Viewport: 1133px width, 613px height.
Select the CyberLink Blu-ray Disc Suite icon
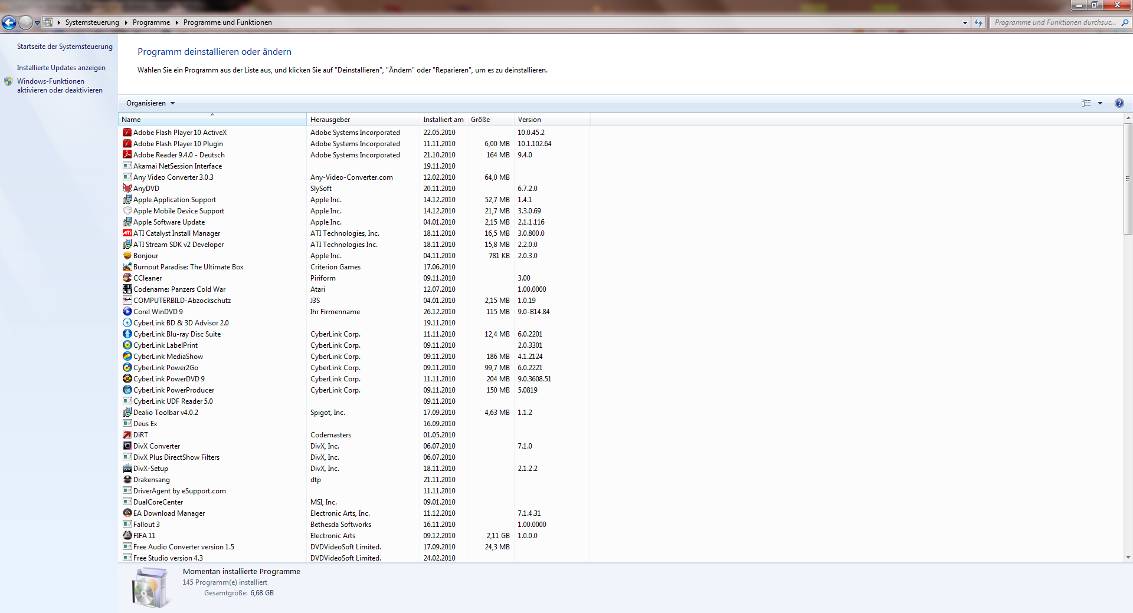(x=127, y=334)
